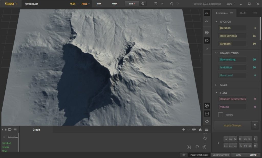Tick the Rivers checkbox
This screenshot has width=262, height=158.
(x=221, y=115)
